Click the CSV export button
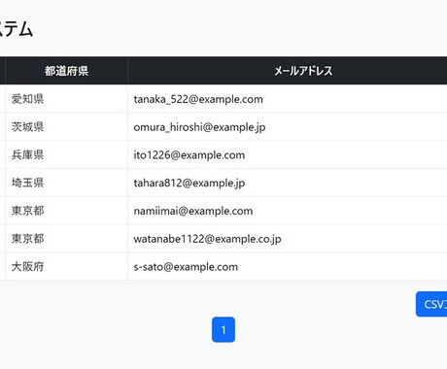Screen dimensions: 447x369 coord(431,304)
